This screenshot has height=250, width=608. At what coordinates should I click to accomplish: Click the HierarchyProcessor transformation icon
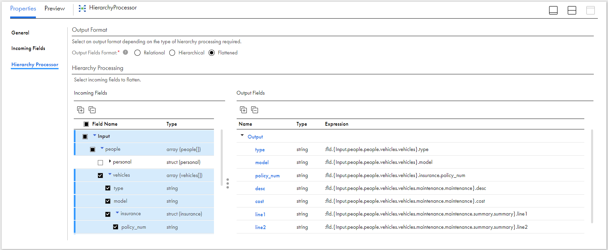click(82, 8)
